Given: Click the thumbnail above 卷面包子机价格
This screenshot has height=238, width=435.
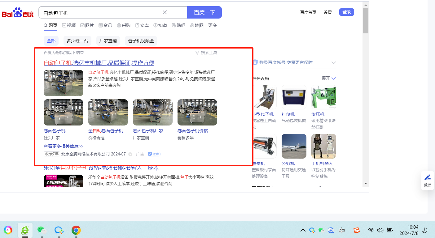Looking at the screenshot, I should [197, 112].
